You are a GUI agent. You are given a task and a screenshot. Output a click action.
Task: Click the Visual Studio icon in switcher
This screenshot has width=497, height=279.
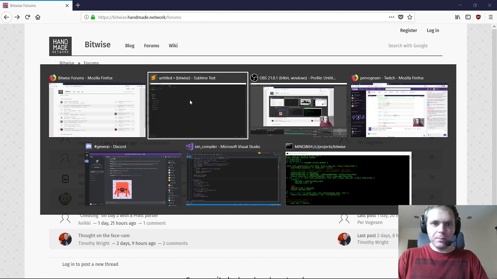[x=189, y=146]
